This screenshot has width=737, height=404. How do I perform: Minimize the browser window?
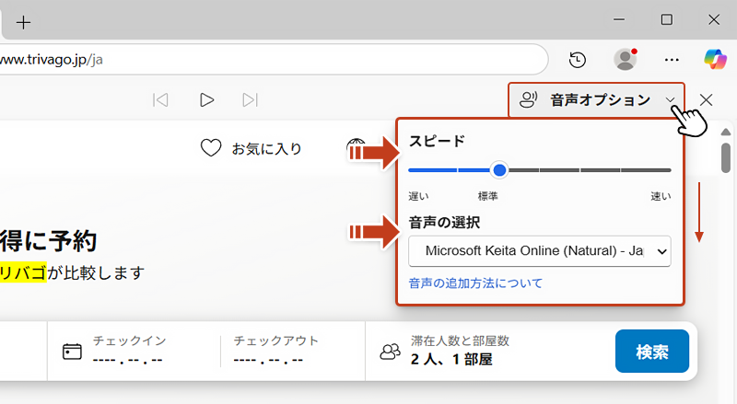tap(619, 19)
